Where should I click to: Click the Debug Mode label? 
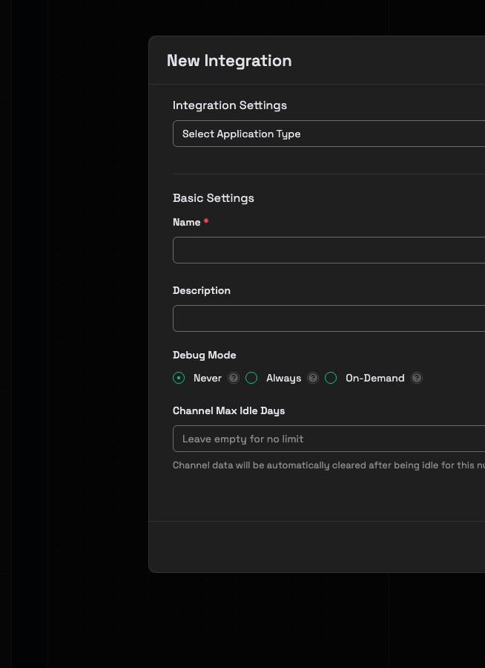pyautogui.click(x=205, y=355)
